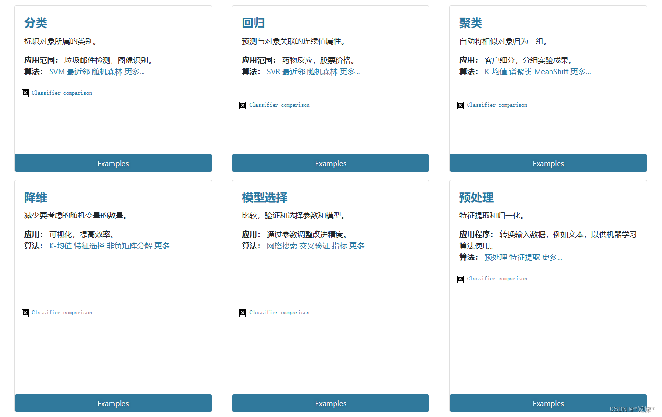This screenshot has width=662, height=417.
Task: Click text 垃圾邮件检测，图像识别。
Action: coord(110,60)
